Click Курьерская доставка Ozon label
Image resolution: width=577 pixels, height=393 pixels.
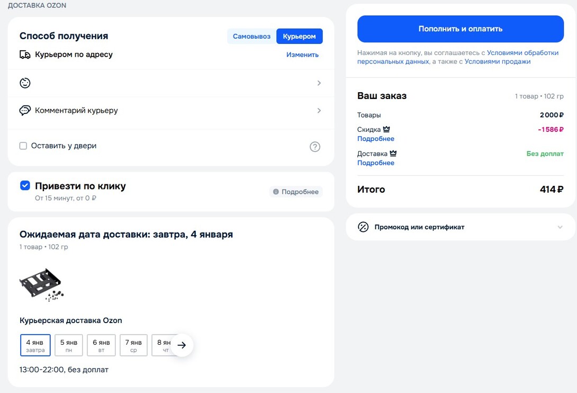pos(70,320)
